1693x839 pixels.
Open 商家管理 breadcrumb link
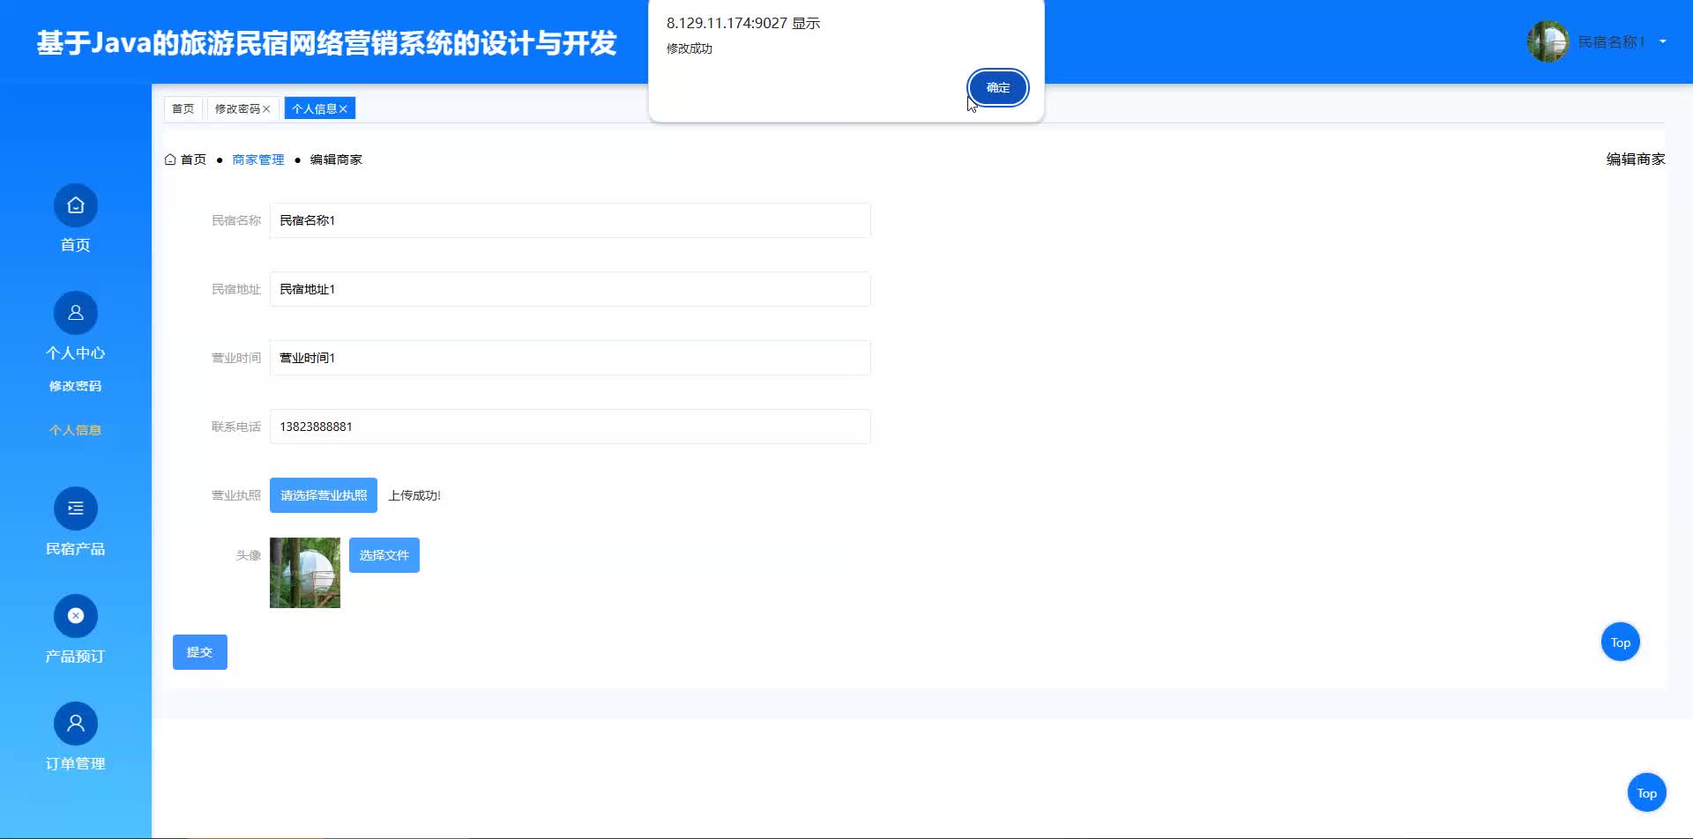click(257, 159)
